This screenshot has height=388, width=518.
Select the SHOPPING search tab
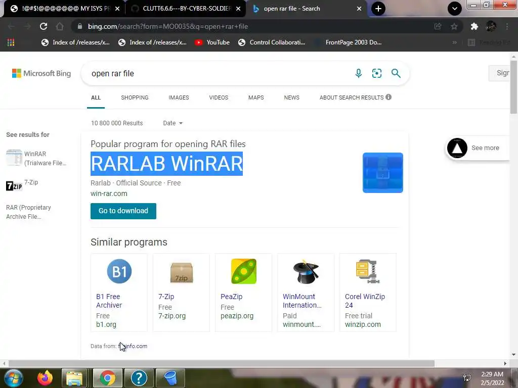(x=135, y=98)
